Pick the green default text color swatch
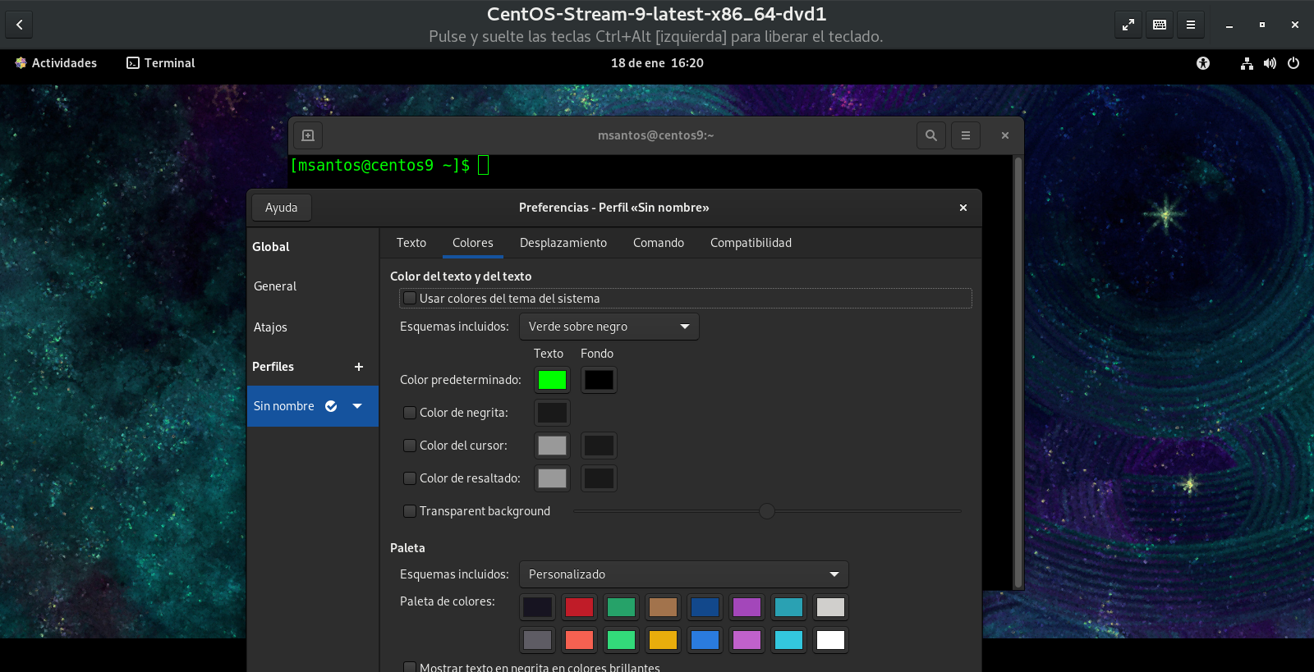Viewport: 1314px width, 672px height. coord(552,380)
